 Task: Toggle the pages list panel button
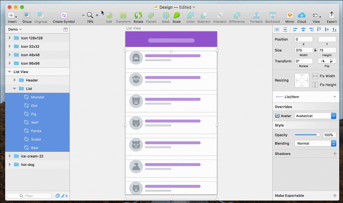(65, 30)
